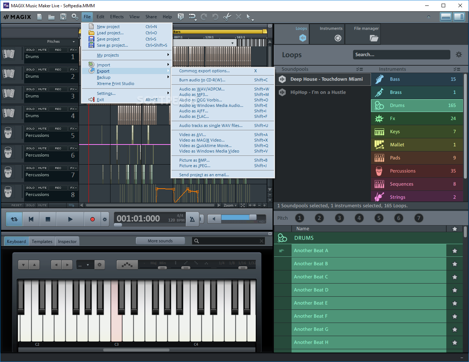
Task: Expand the Import submenu
Action: (x=127, y=65)
